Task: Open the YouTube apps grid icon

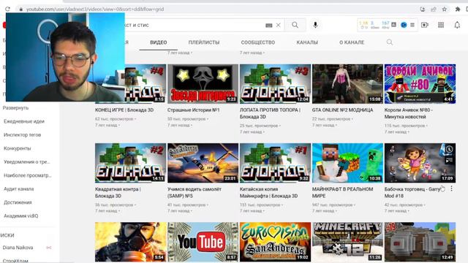Action: 441,25
